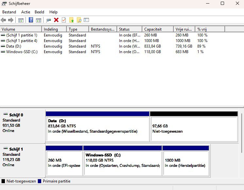Viewport: 244px width, 190px height.
Task: Select the Data (D:) row in volume list
Action: click(14, 46)
